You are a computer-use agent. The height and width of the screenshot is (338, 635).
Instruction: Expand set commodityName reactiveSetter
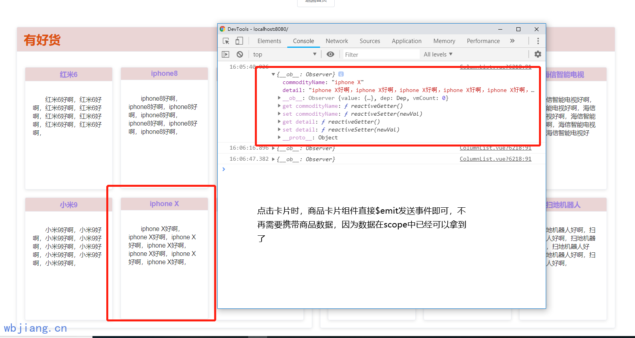(279, 114)
